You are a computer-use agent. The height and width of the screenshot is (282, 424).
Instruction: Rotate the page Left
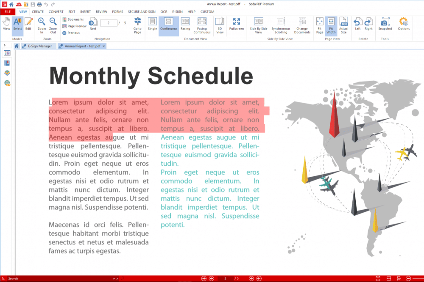(358, 24)
